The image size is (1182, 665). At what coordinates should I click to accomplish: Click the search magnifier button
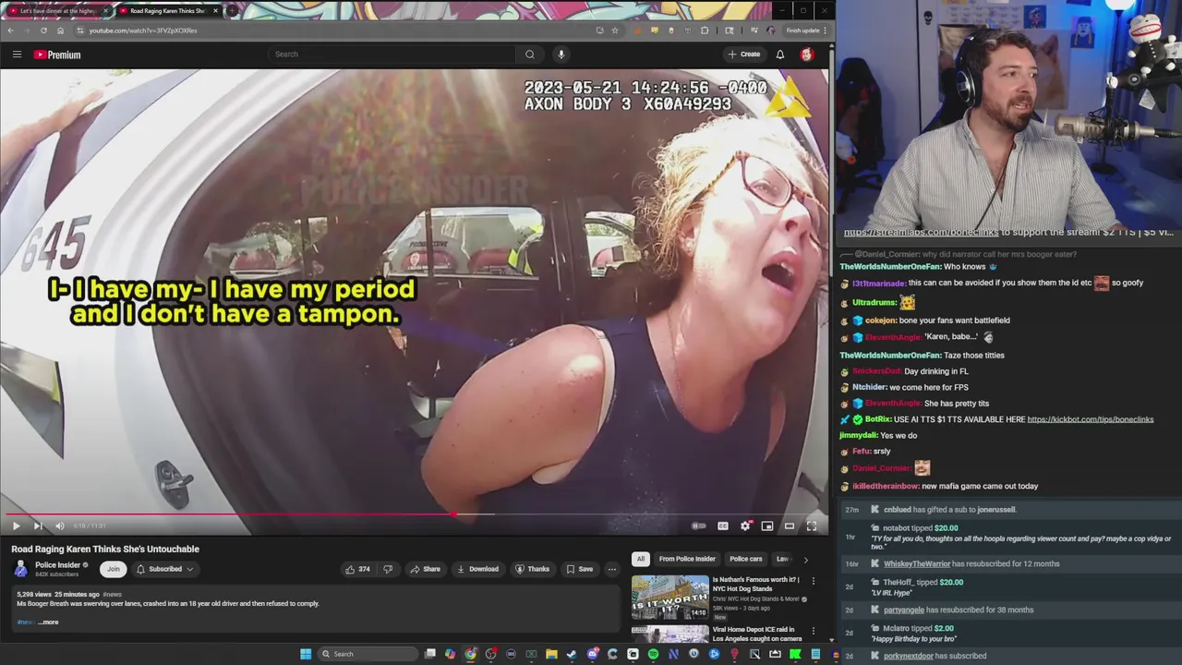(x=530, y=54)
